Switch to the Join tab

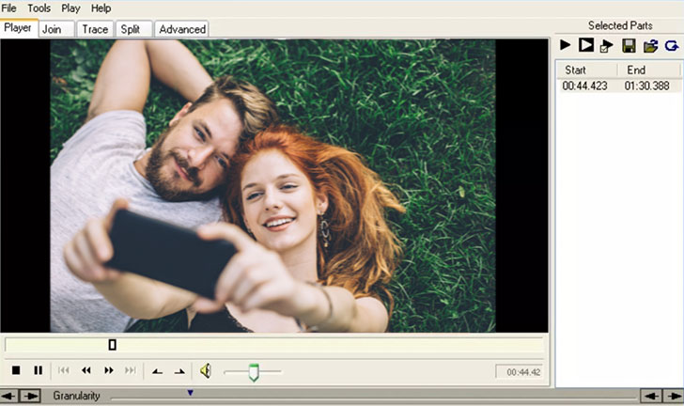coord(53,29)
